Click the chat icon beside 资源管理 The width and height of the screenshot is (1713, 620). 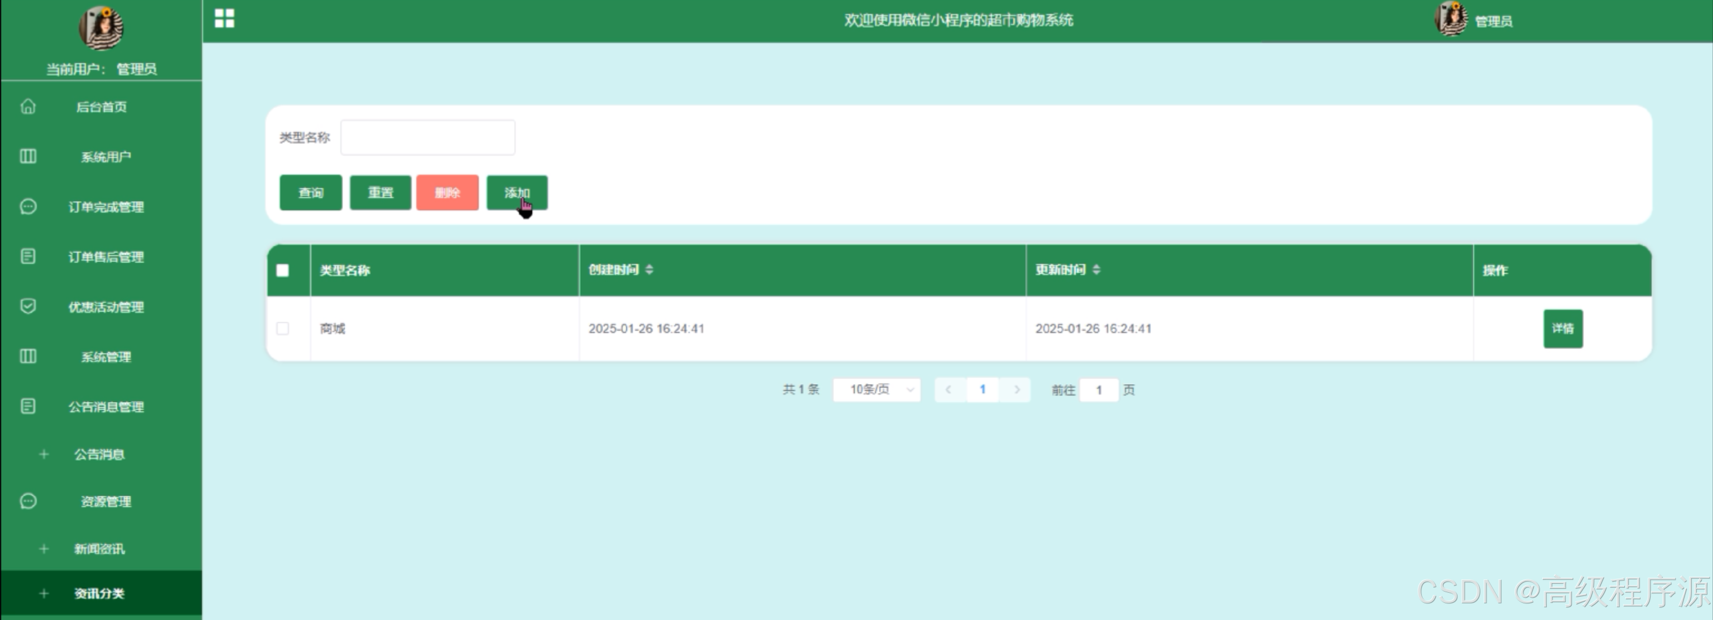coord(28,501)
